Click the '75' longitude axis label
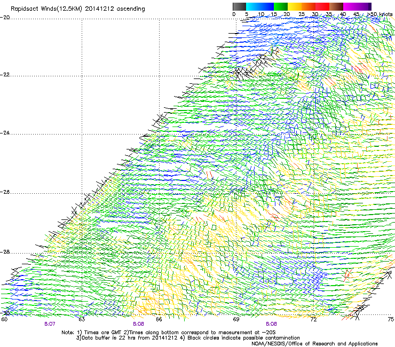This screenshot has width=395, height=347. tap(391, 319)
